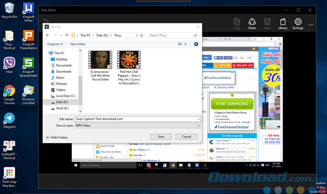This screenshot has width=327, height=194.
Task: Open recent locations dropdown in Save As
Action: 61,35
